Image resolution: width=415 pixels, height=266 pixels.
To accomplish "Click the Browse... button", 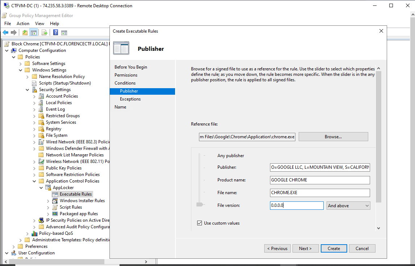I will [x=333, y=137].
